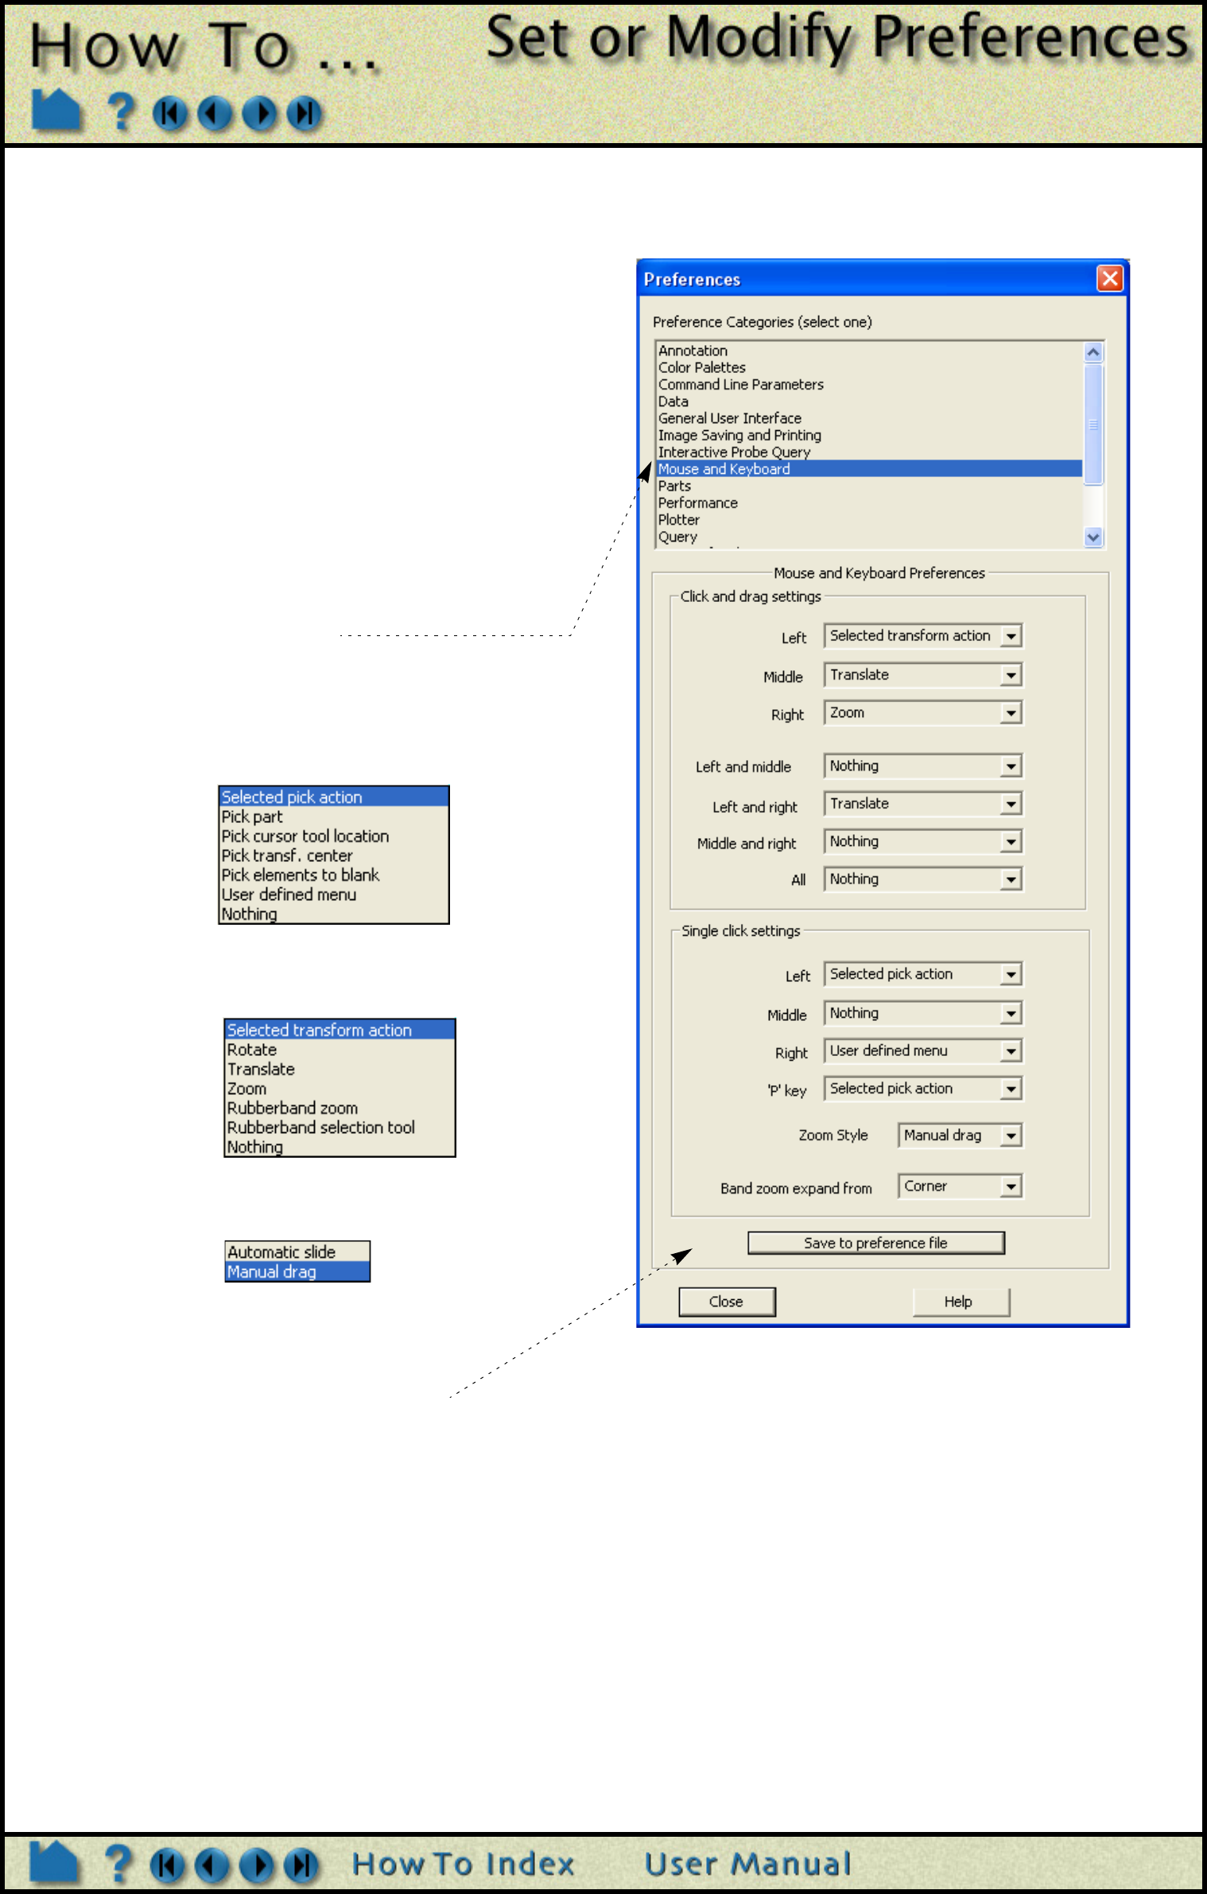Open the click-and-drag Left button dropdown
The height and width of the screenshot is (1894, 1207).
pos(923,636)
